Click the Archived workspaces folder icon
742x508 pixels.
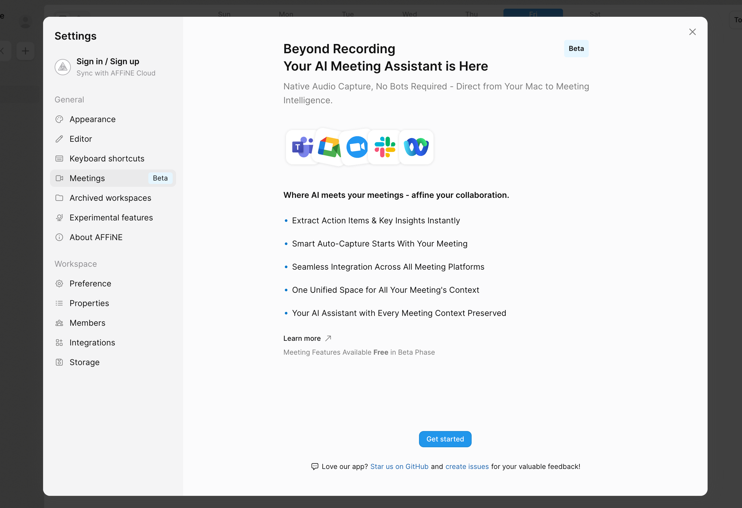coord(59,198)
